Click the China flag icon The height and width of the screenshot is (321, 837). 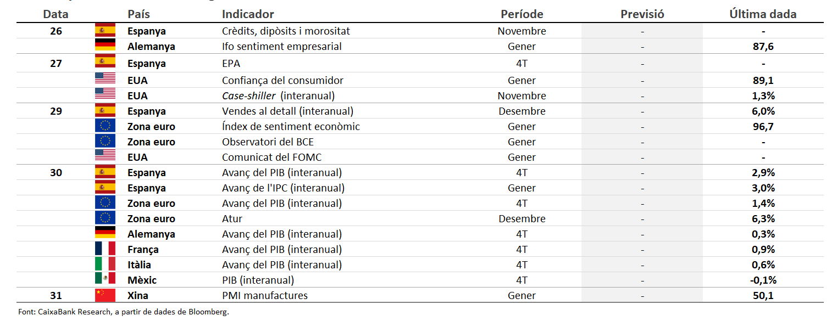[x=105, y=295]
